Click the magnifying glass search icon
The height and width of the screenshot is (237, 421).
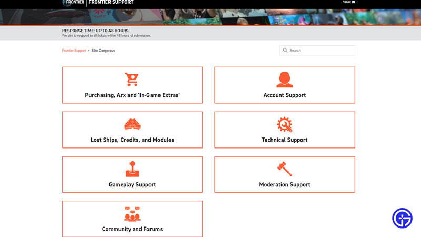285,51
